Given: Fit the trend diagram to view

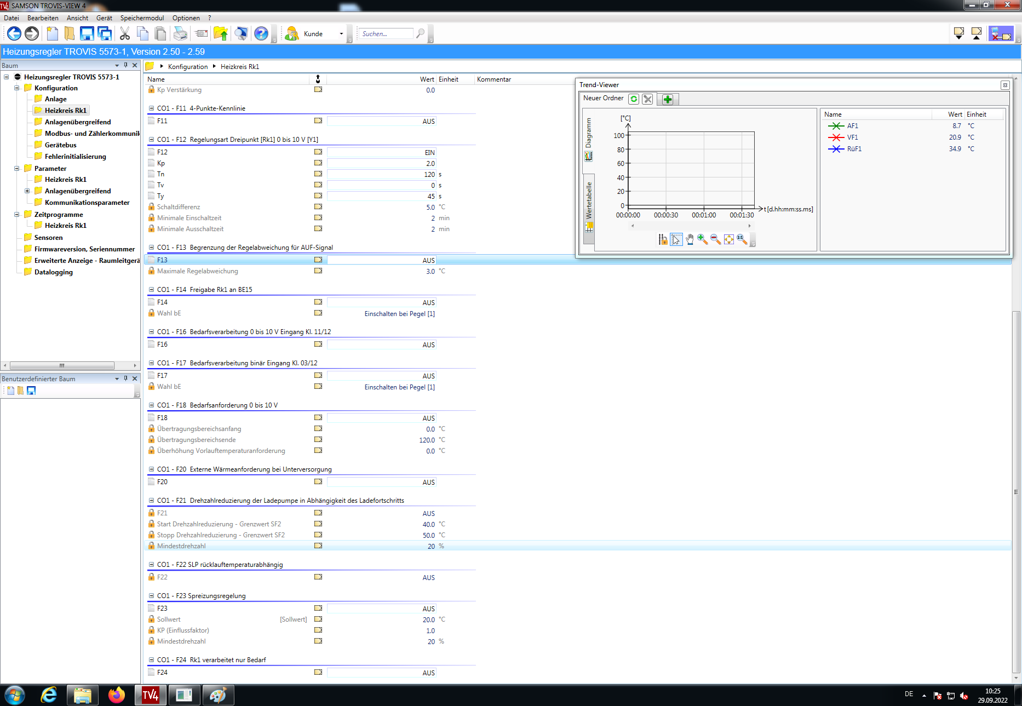Looking at the screenshot, I should coord(729,239).
